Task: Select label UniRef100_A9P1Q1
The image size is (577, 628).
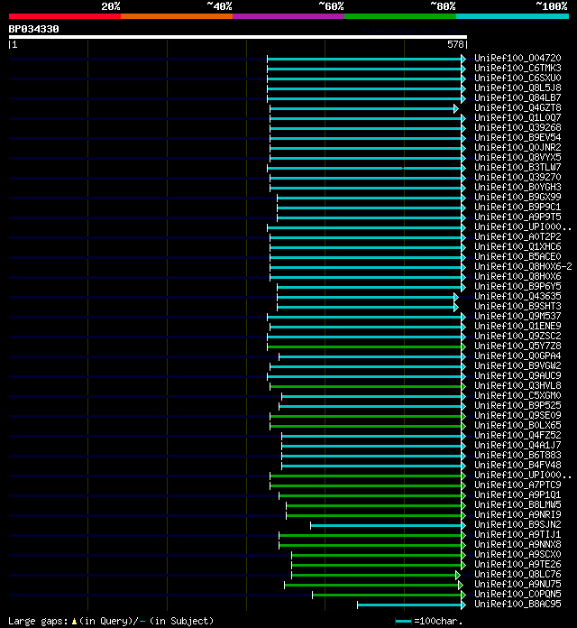Action: click(517, 494)
